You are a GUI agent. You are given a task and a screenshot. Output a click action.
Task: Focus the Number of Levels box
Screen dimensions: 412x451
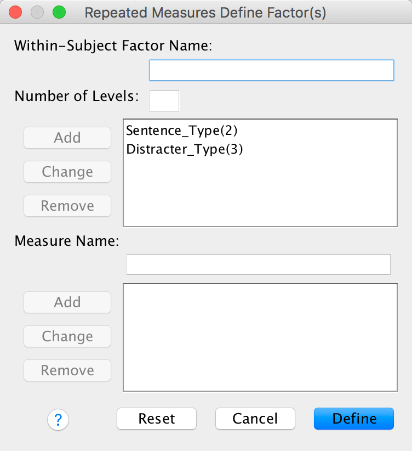tap(164, 101)
